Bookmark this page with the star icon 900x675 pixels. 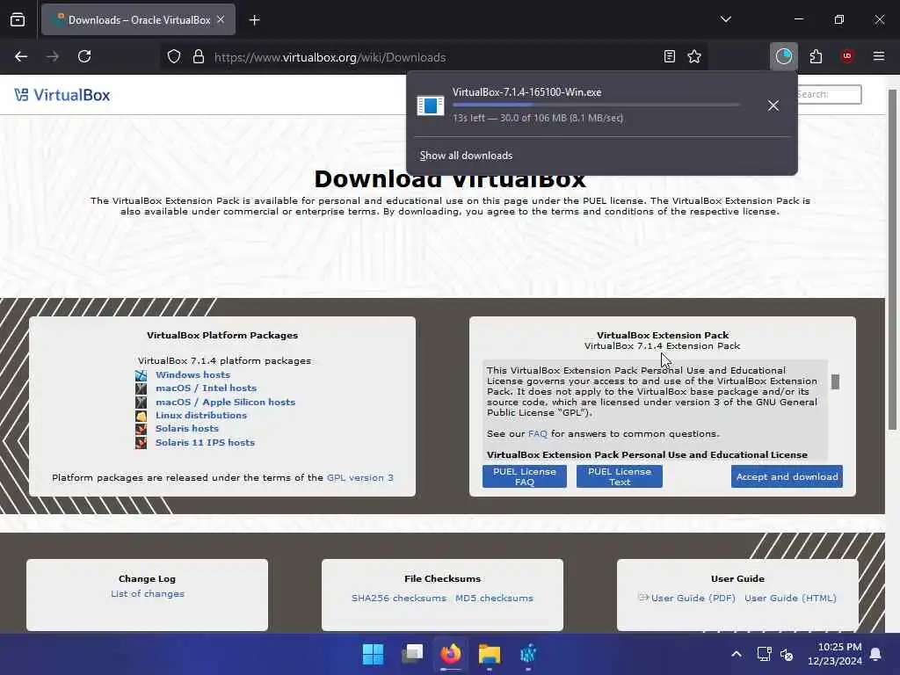click(x=694, y=56)
